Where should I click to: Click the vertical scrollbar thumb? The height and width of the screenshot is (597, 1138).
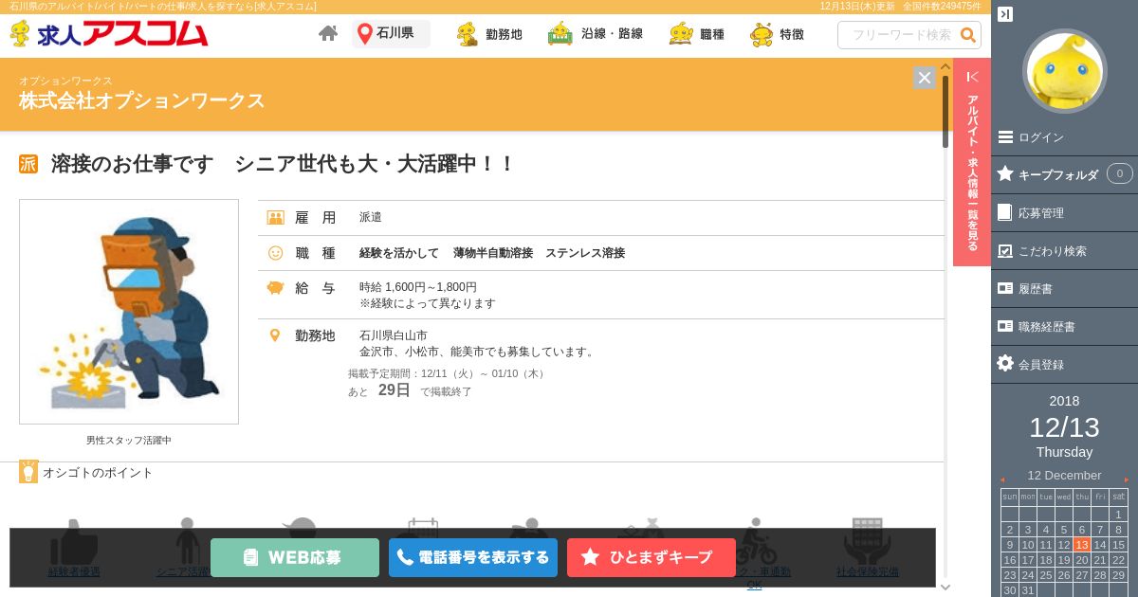[945, 112]
